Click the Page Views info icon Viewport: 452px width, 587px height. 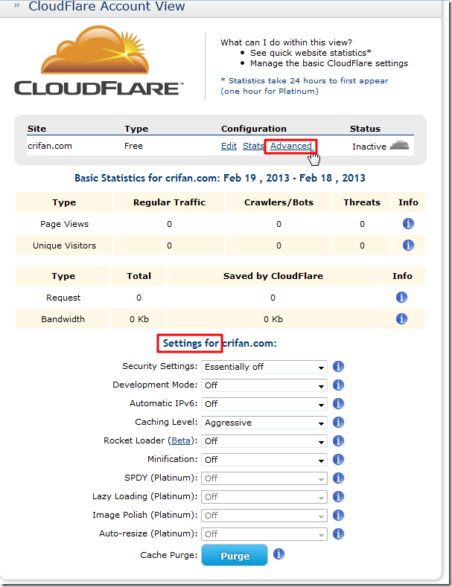[x=408, y=224]
